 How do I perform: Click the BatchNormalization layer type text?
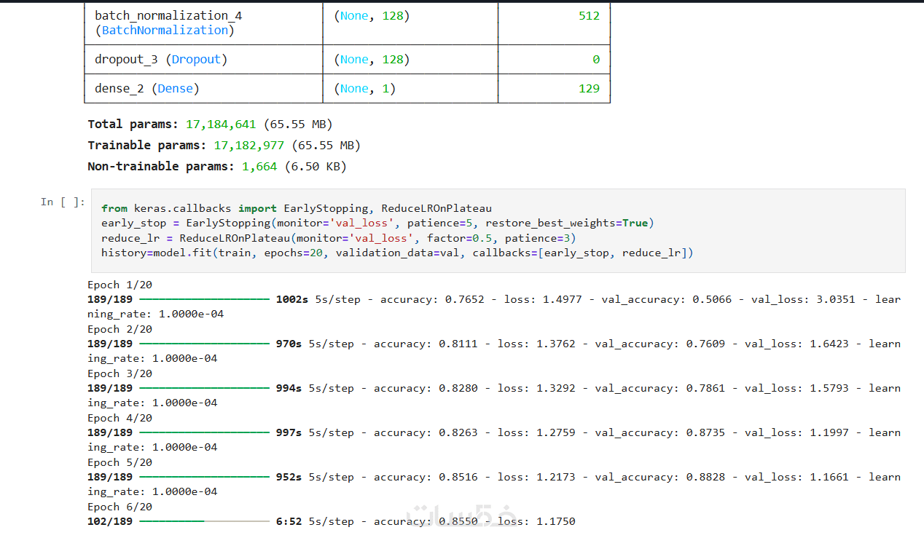(x=165, y=31)
